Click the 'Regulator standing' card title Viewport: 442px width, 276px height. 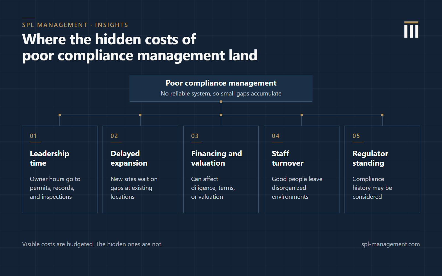(370, 158)
